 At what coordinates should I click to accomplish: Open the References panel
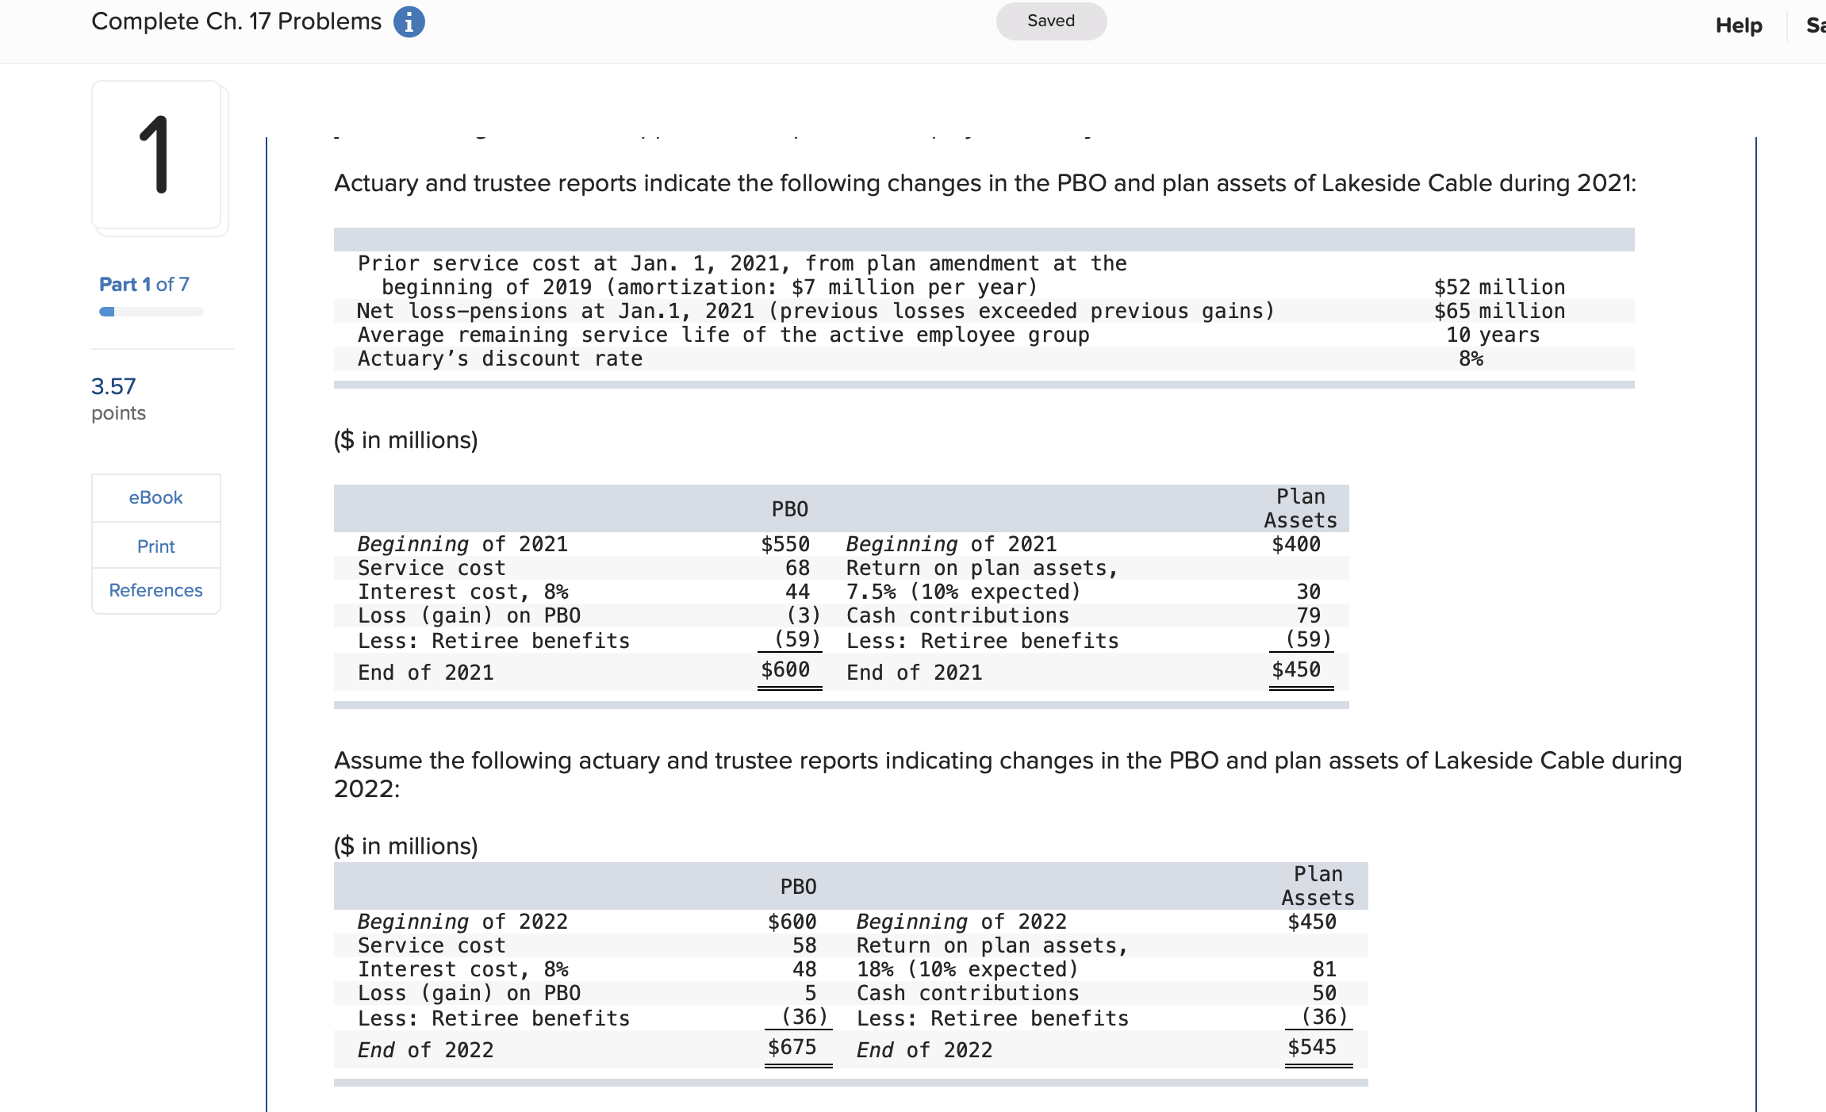point(155,590)
